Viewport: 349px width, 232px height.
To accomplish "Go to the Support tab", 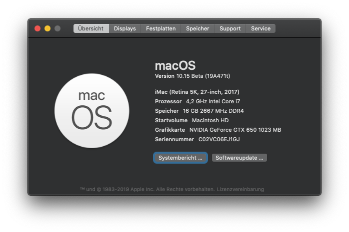I will (230, 28).
